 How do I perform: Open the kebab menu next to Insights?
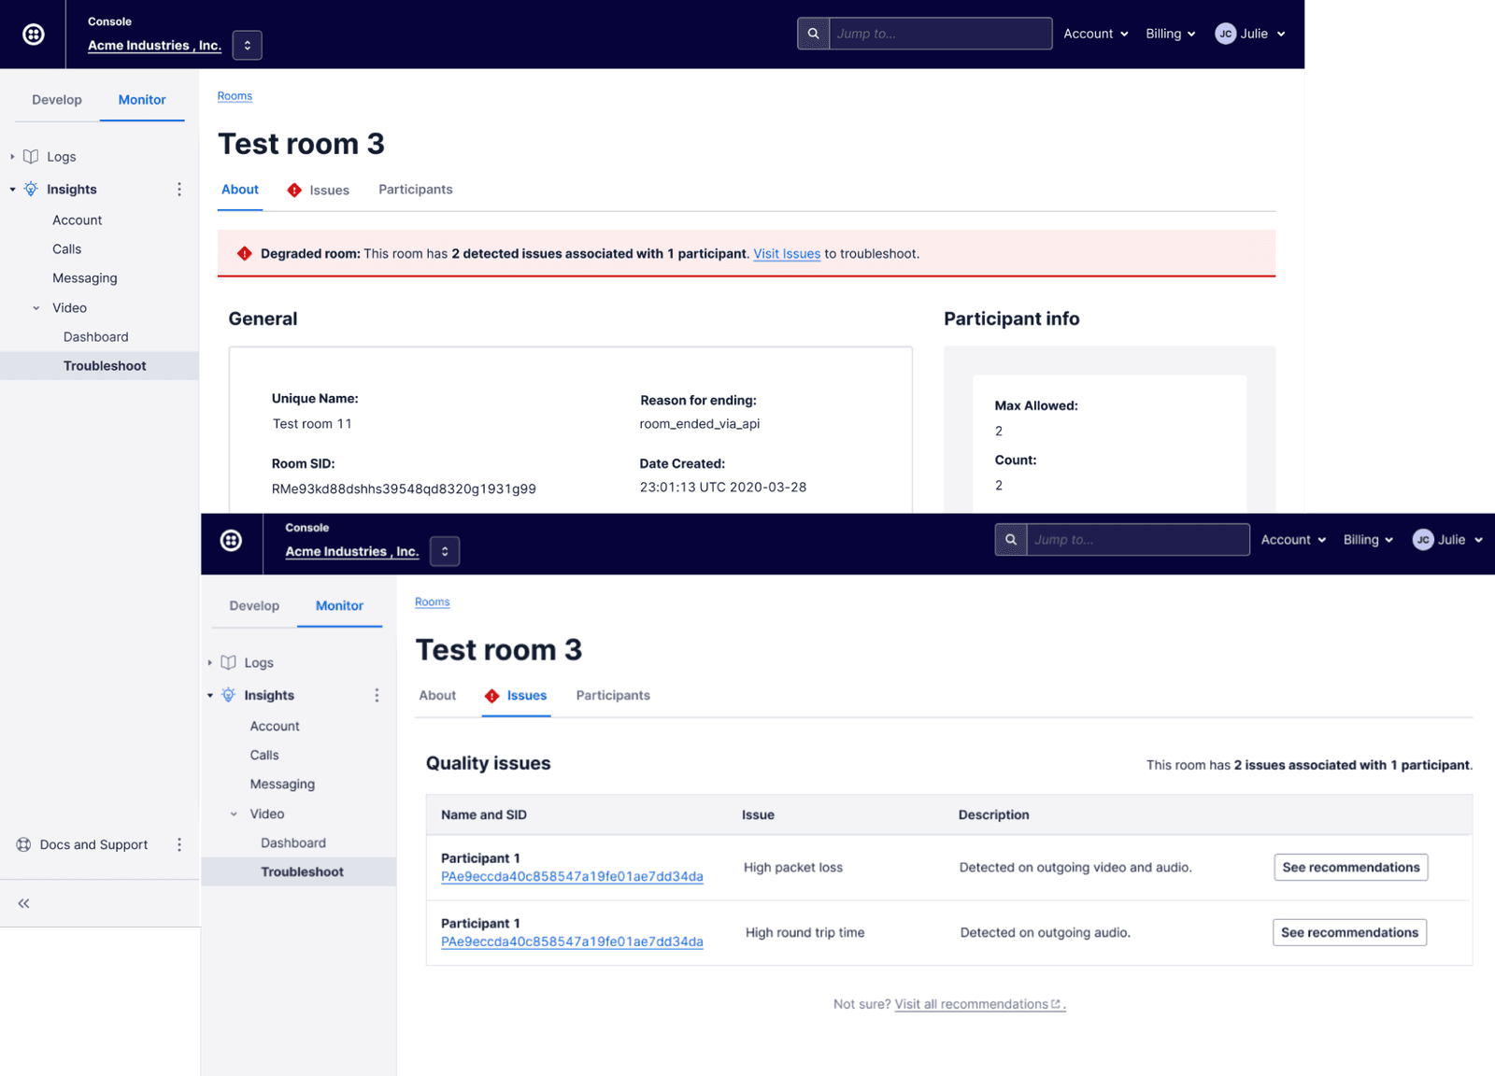click(179, 189)
